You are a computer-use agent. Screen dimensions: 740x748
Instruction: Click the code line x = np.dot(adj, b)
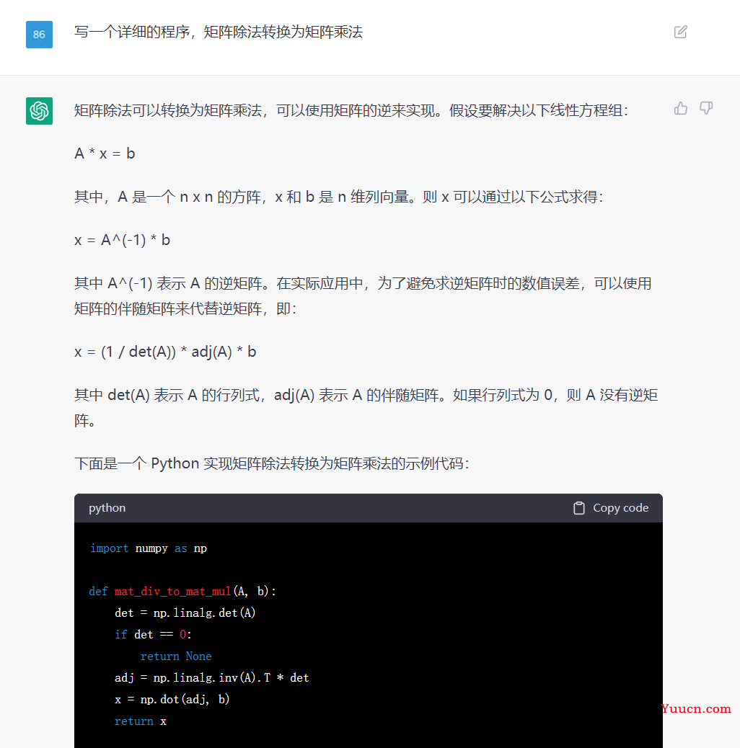coord(172,699)
